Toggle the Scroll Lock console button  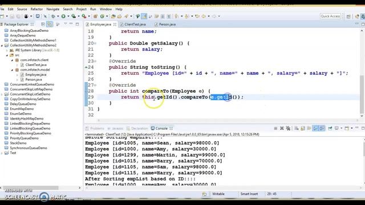click(x=303, y=128)
